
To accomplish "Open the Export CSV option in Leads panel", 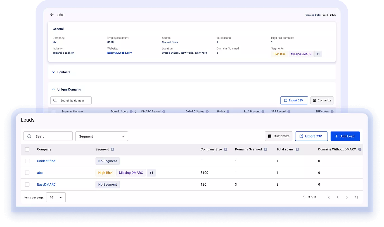I will [x=311, y=136].
